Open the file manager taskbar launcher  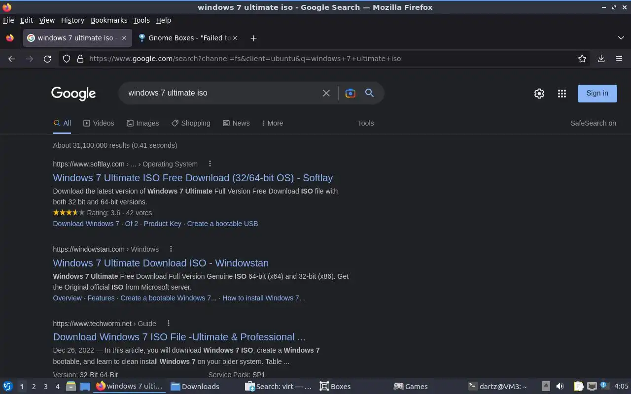(x=71, y=387)
